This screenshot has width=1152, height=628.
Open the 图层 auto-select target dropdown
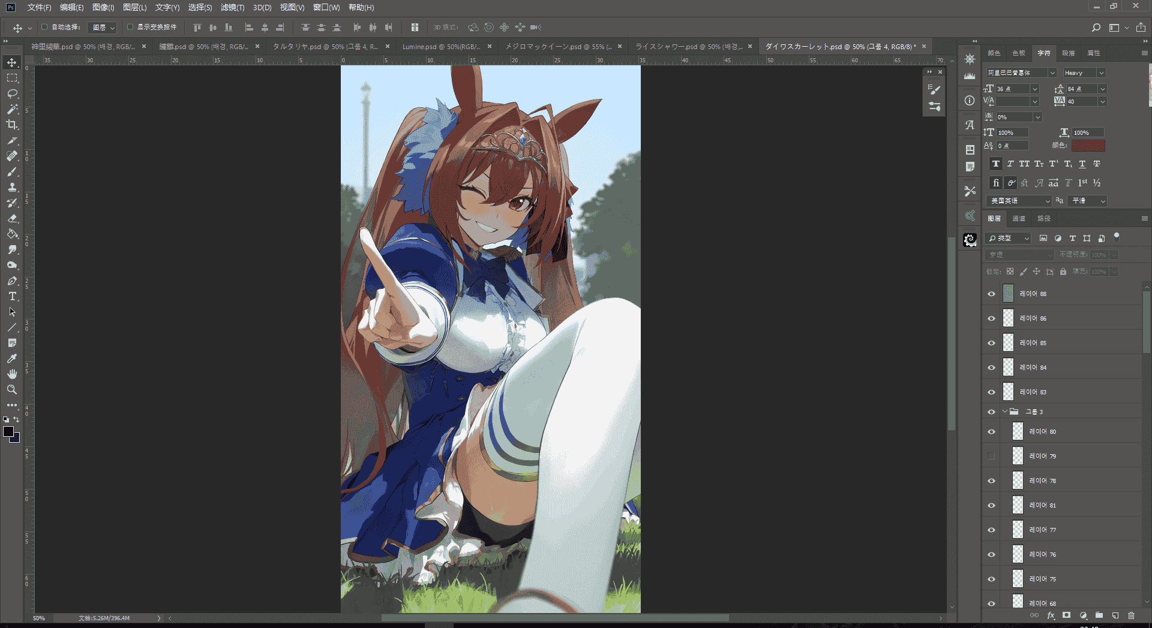[x=102, y=28]
